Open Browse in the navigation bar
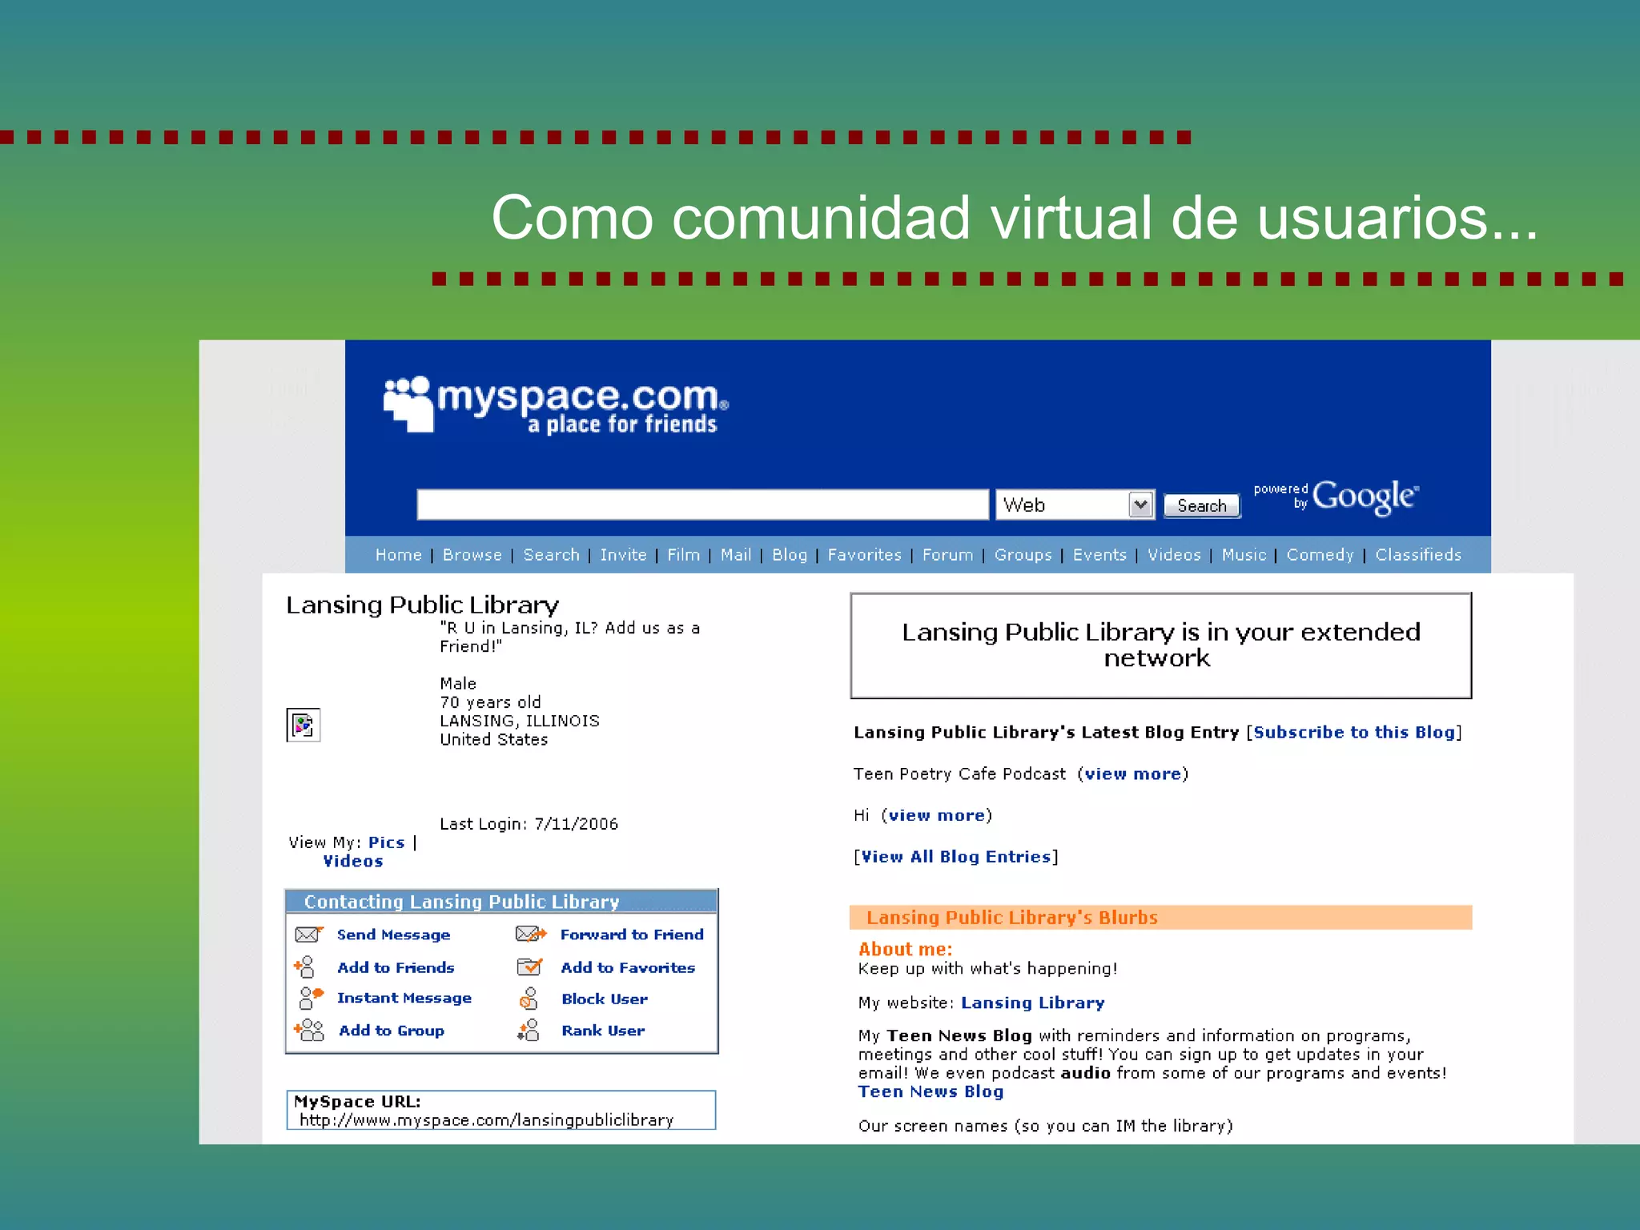The image size is (1640, 1230). [x=472, y=555]
